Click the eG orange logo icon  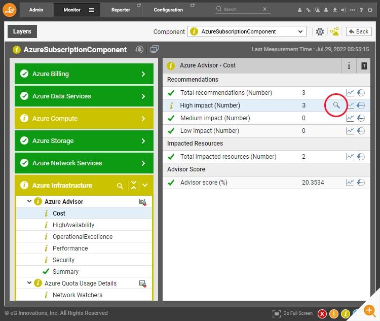tap(10, 10)
